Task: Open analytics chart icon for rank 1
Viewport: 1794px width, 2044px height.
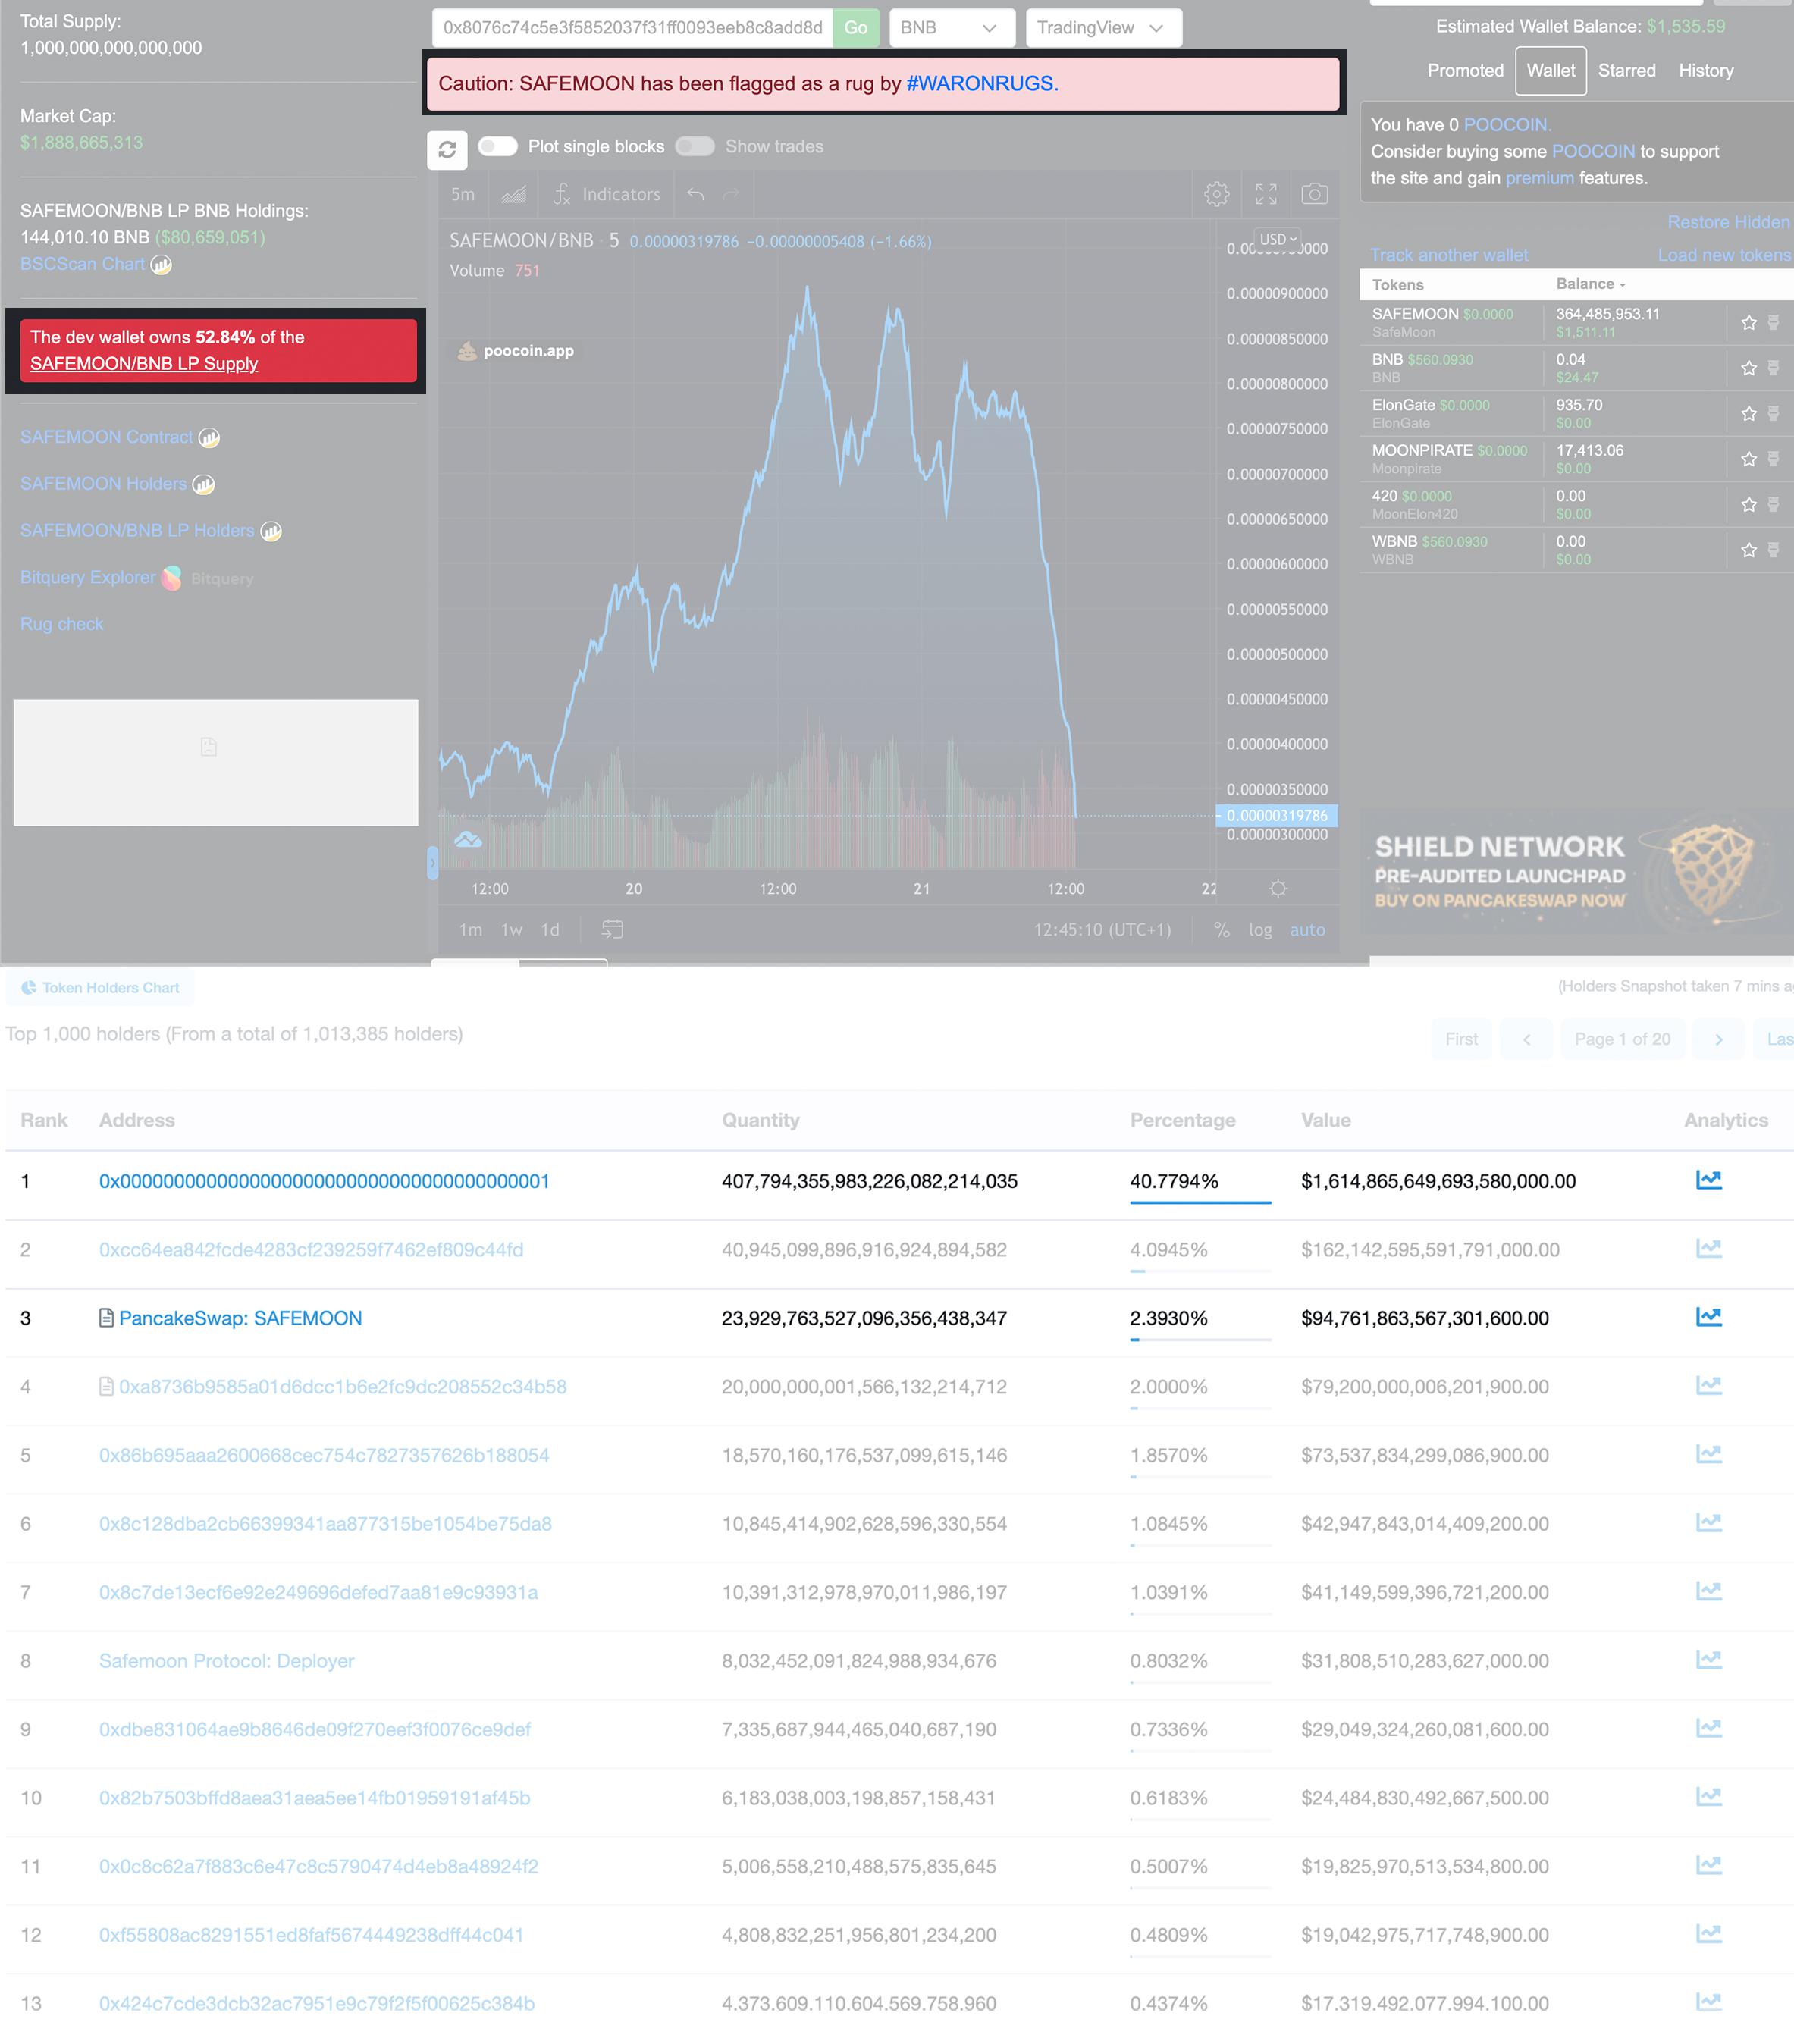Action: pos(1708,1180)
